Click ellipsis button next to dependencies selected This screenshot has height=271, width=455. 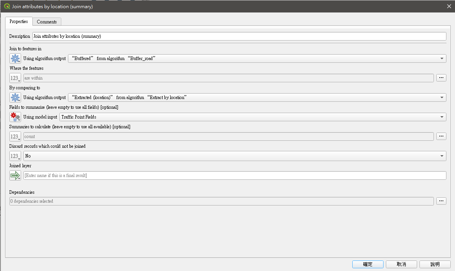(441, 201)
